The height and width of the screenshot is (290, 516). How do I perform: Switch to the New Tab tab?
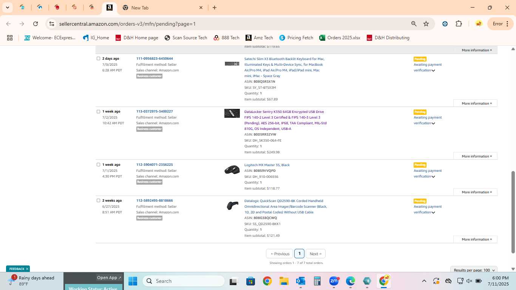[x=162, y=8]
